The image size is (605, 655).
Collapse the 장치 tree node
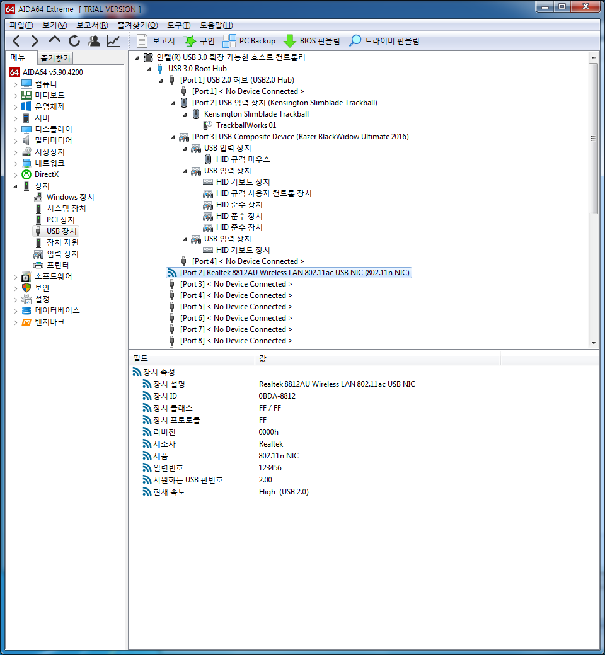click(x=16, y=186)
